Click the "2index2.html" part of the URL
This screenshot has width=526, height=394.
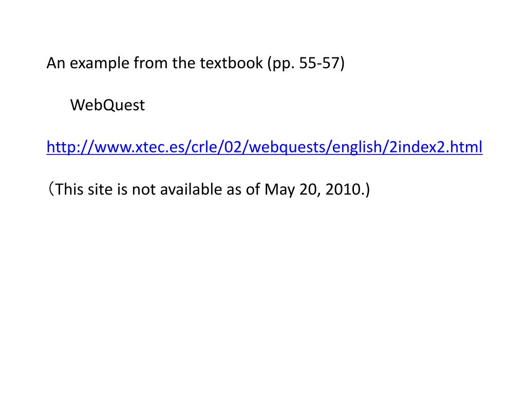coord(436,147)
